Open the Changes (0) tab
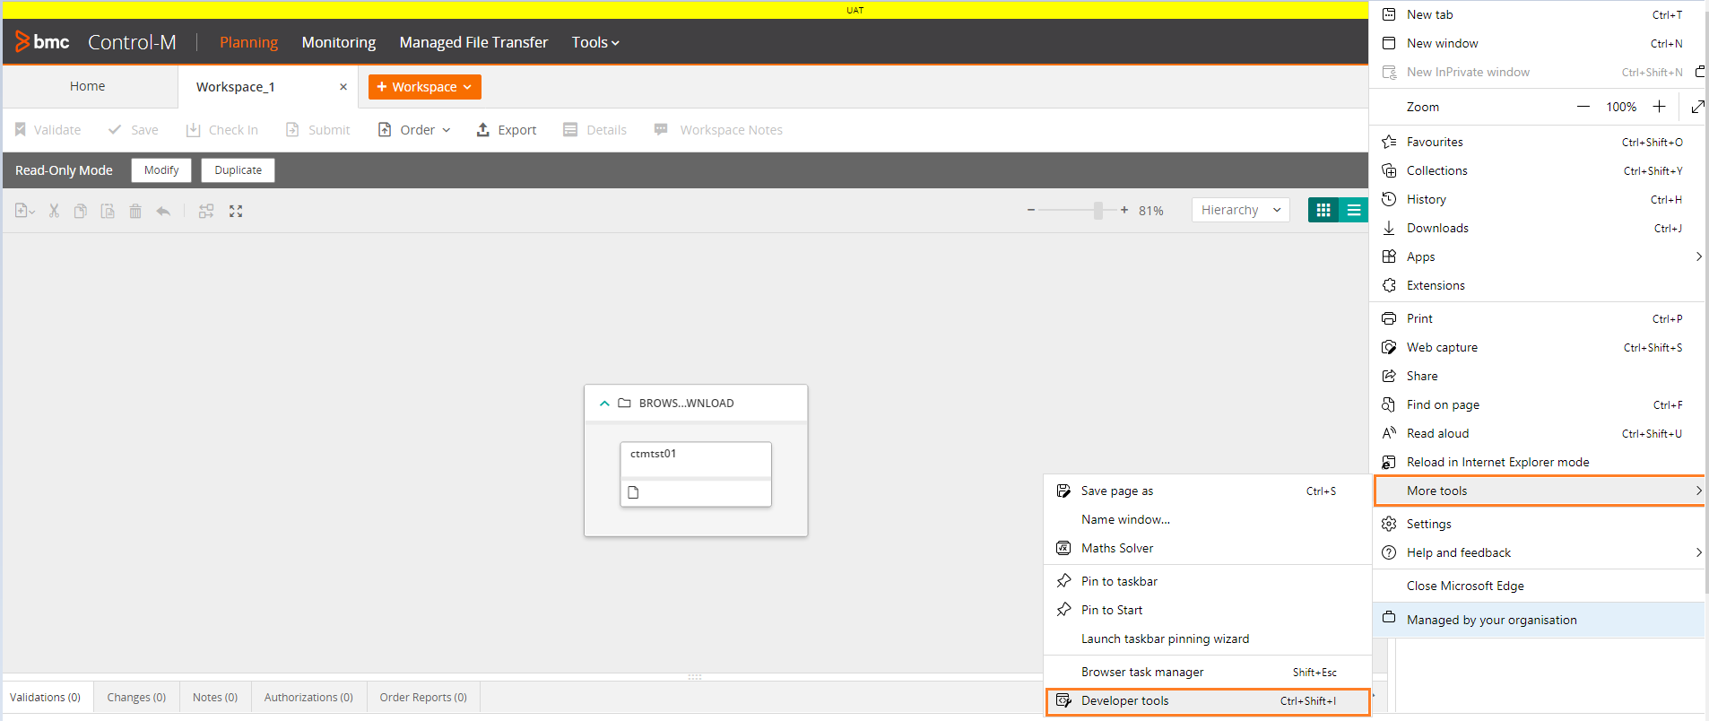The height and width of the screenshot is (721, 1709). (136, 697)
